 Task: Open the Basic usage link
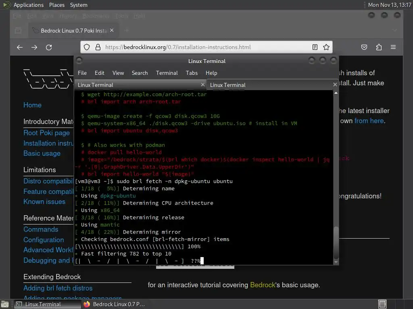(x=42, y=153)
